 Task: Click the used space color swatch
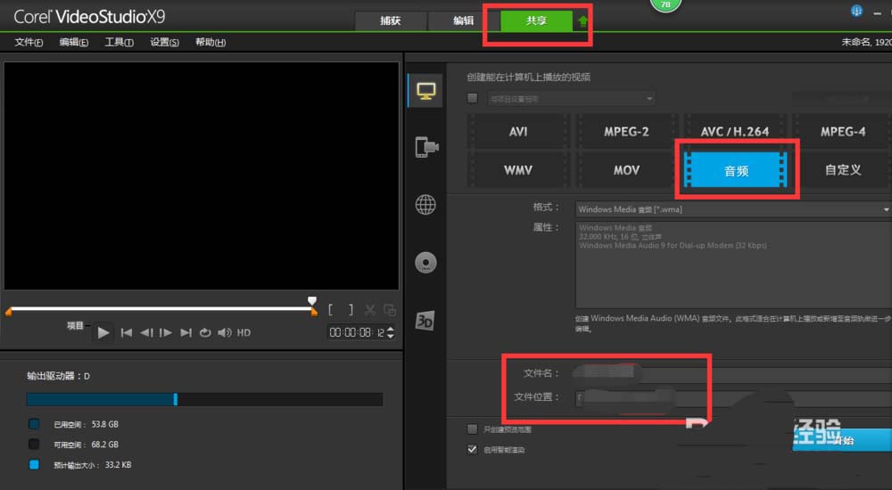[x=34, y=424]
